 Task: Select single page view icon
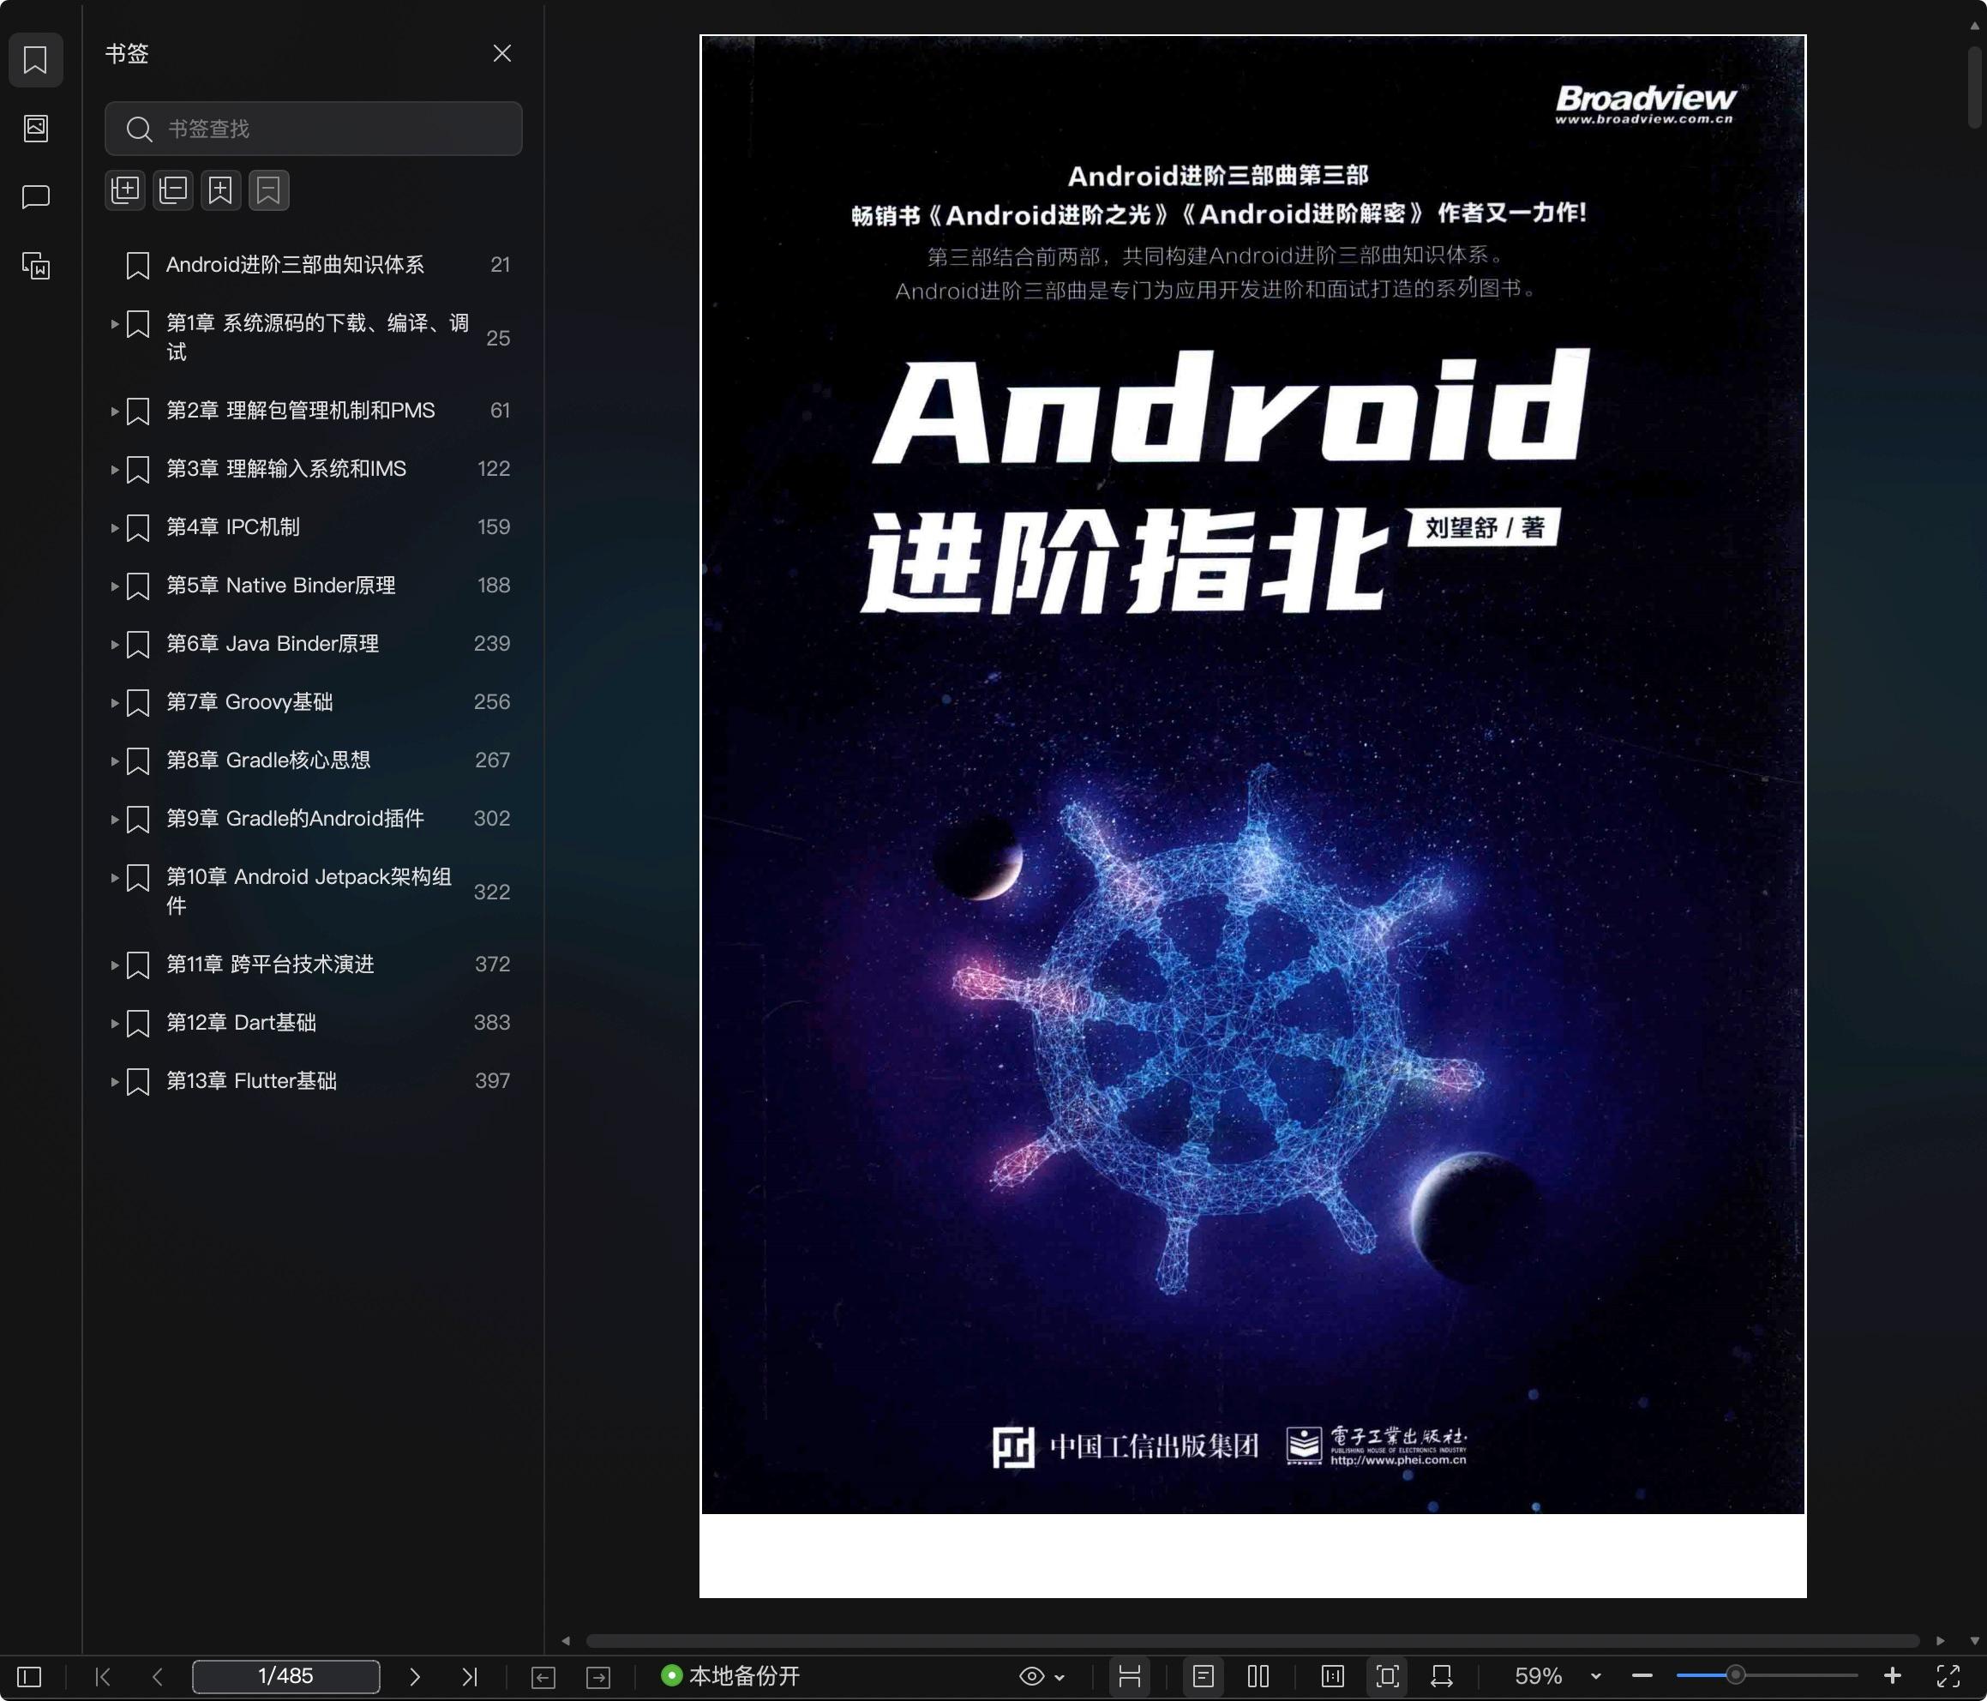pyautogui.click(x=1204, y=1676)
